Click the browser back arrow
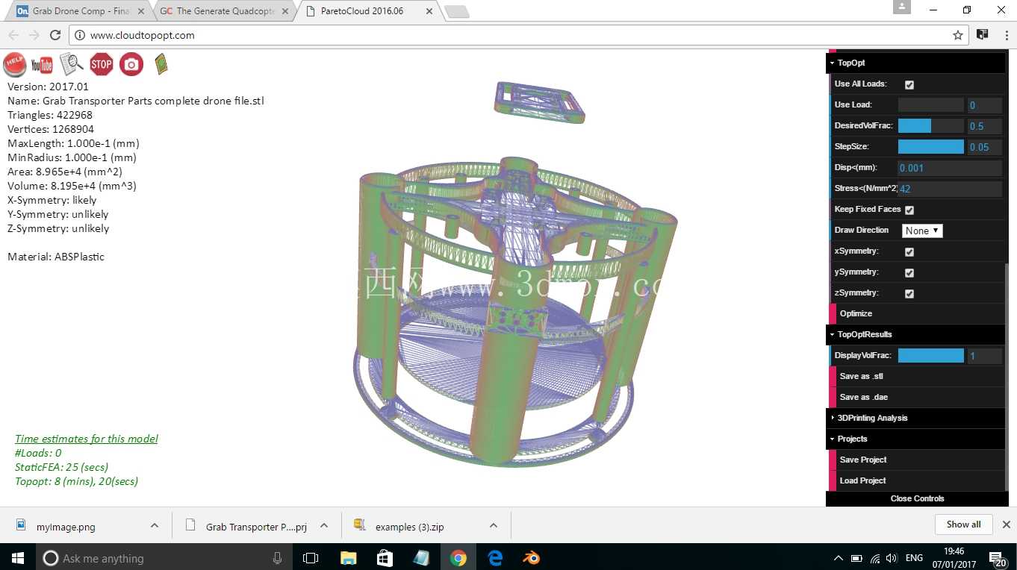This screenshot has width=1017, height=570. (x=13, y=35)
